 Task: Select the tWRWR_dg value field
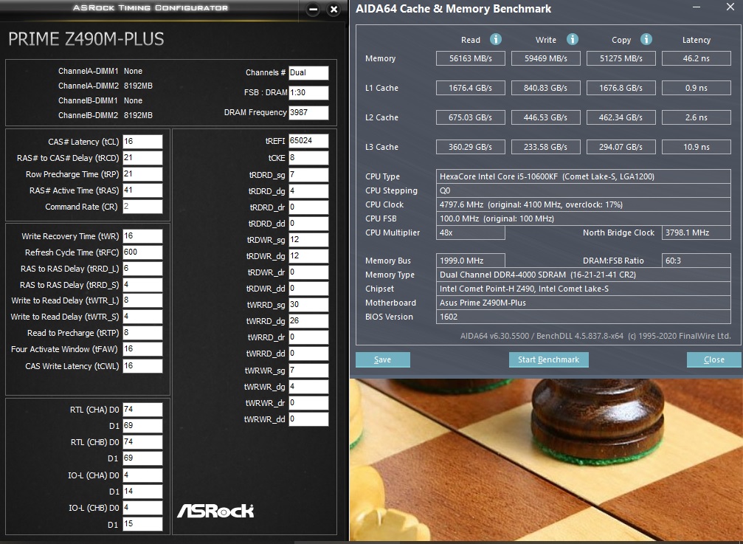tap(308, 387)
